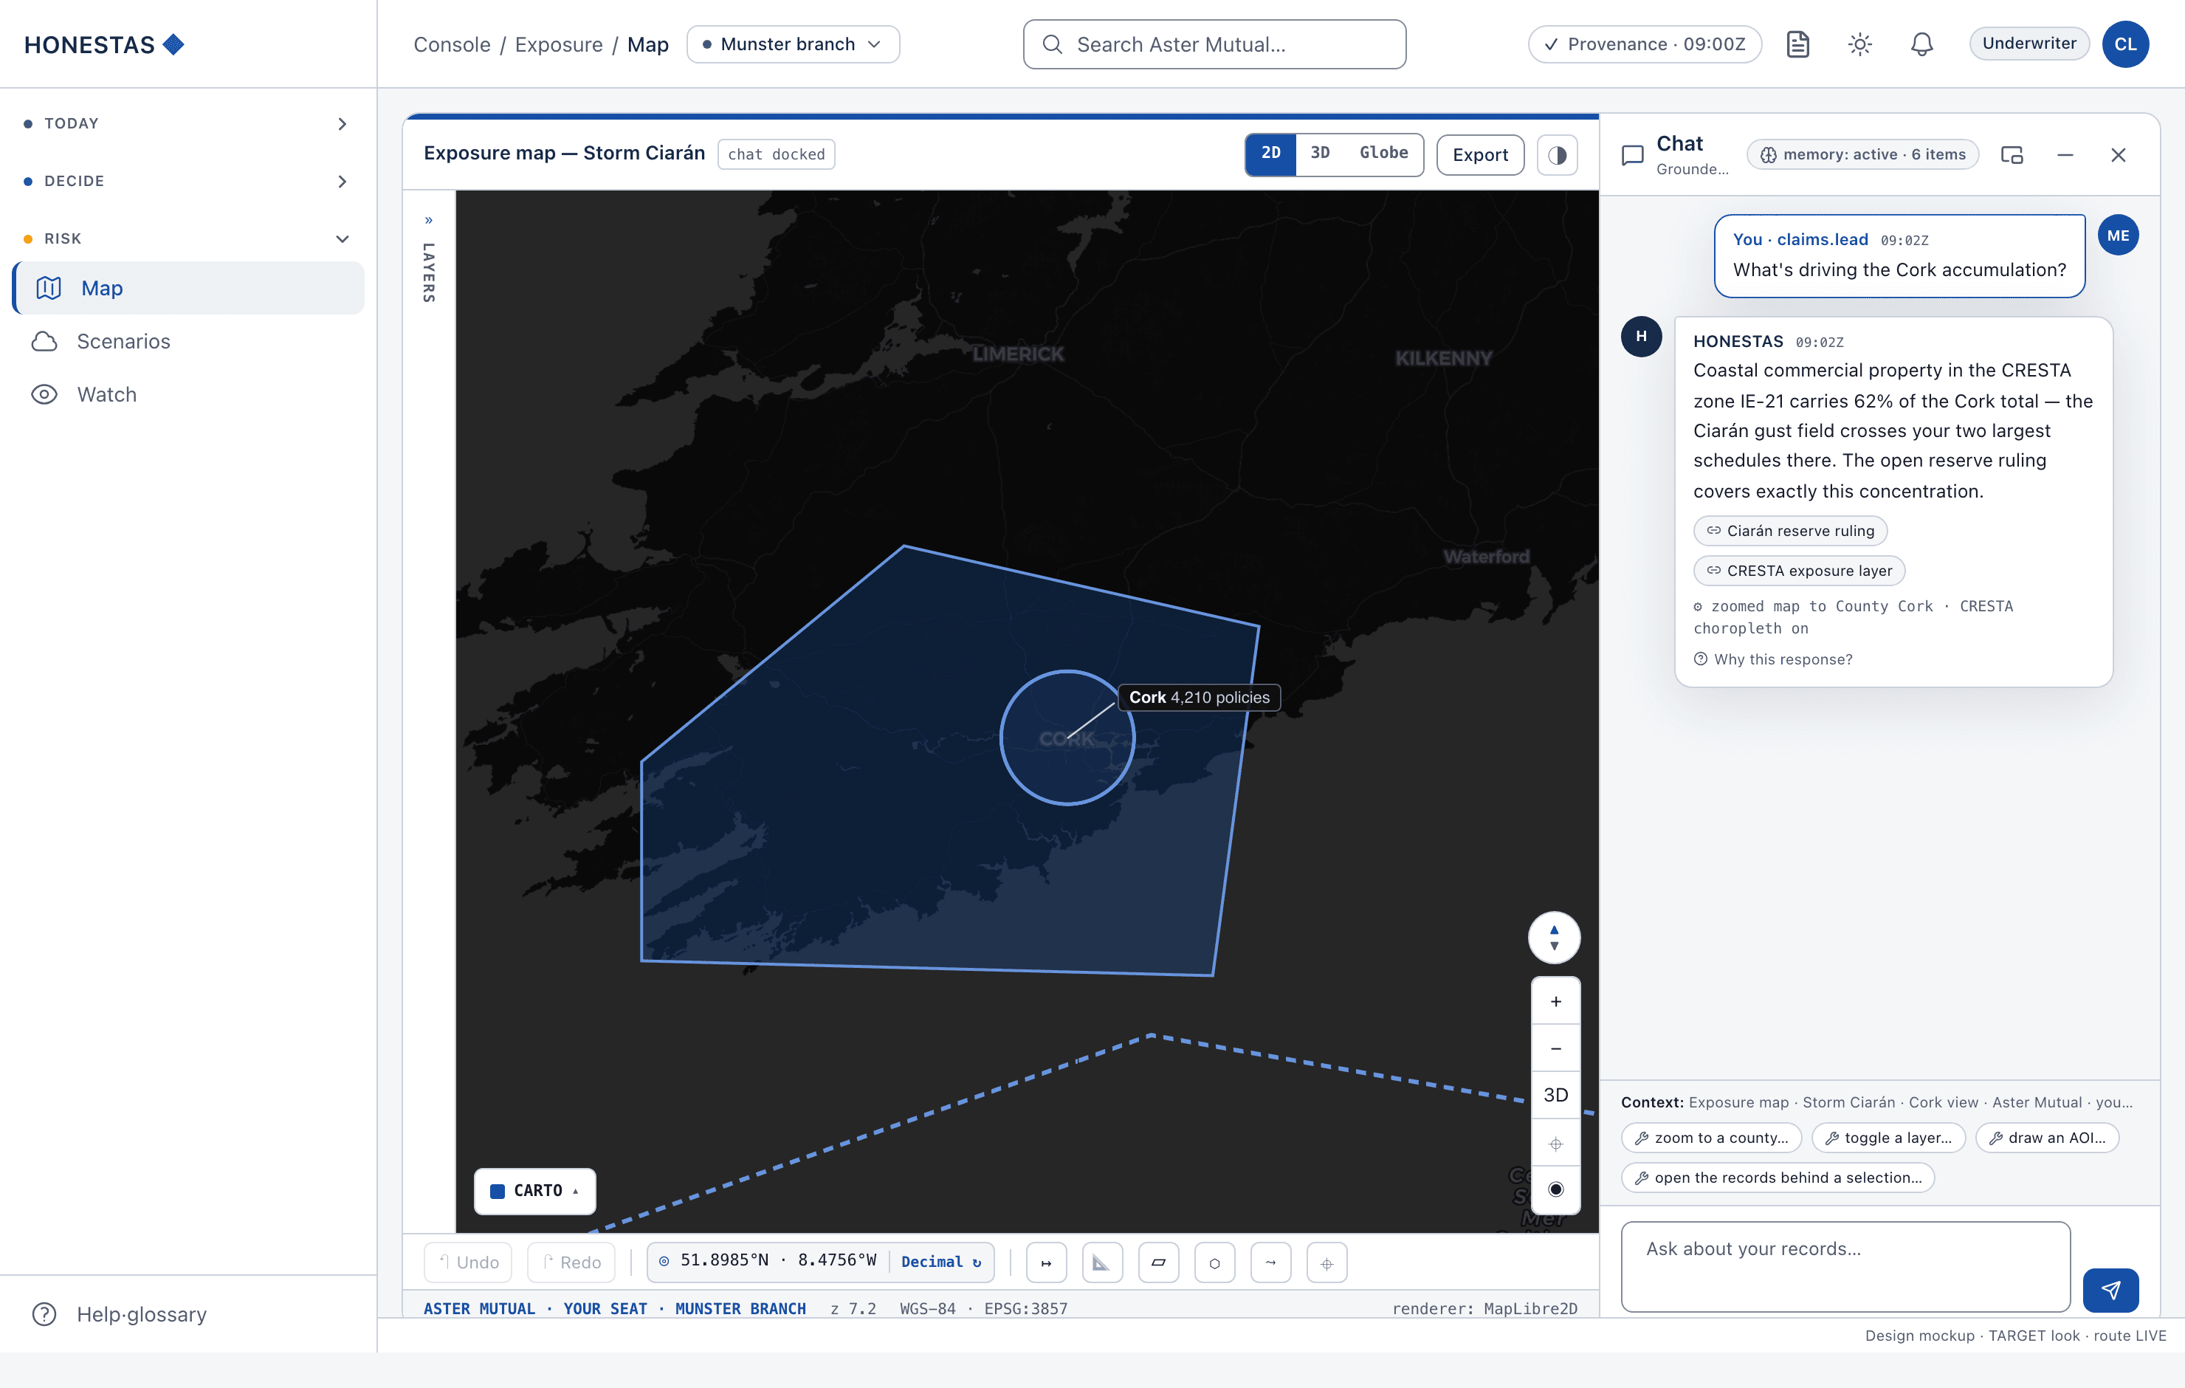Expand the TODAY section
Image resolution: width=2185 pixels, height=1388 pixels.
[187, 123]
